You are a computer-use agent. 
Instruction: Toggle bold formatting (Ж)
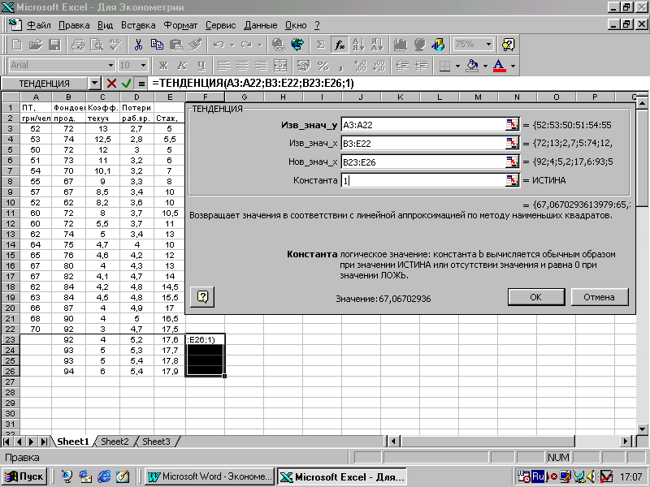[x=162, y=65]
